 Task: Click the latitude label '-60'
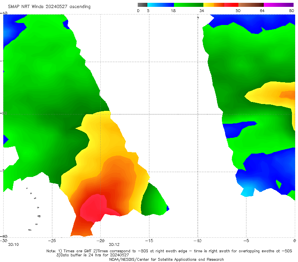[4, 236]
